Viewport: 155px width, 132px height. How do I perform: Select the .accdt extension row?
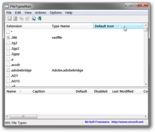click(74, 65)
